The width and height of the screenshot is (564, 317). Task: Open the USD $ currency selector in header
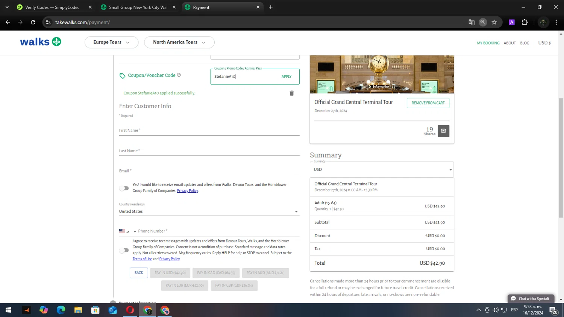coord(544,43)
